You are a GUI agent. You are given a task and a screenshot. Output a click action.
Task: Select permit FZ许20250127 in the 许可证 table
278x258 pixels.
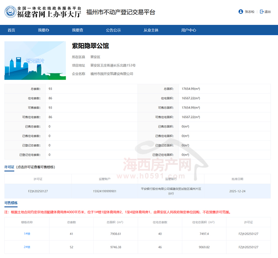pos(38,191)
